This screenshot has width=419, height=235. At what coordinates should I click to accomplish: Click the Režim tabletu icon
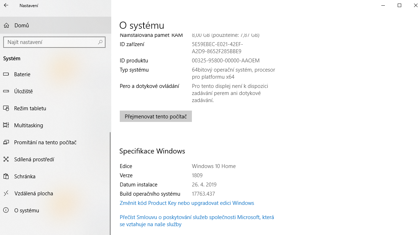pyautogui.click(x=6, y=108)
